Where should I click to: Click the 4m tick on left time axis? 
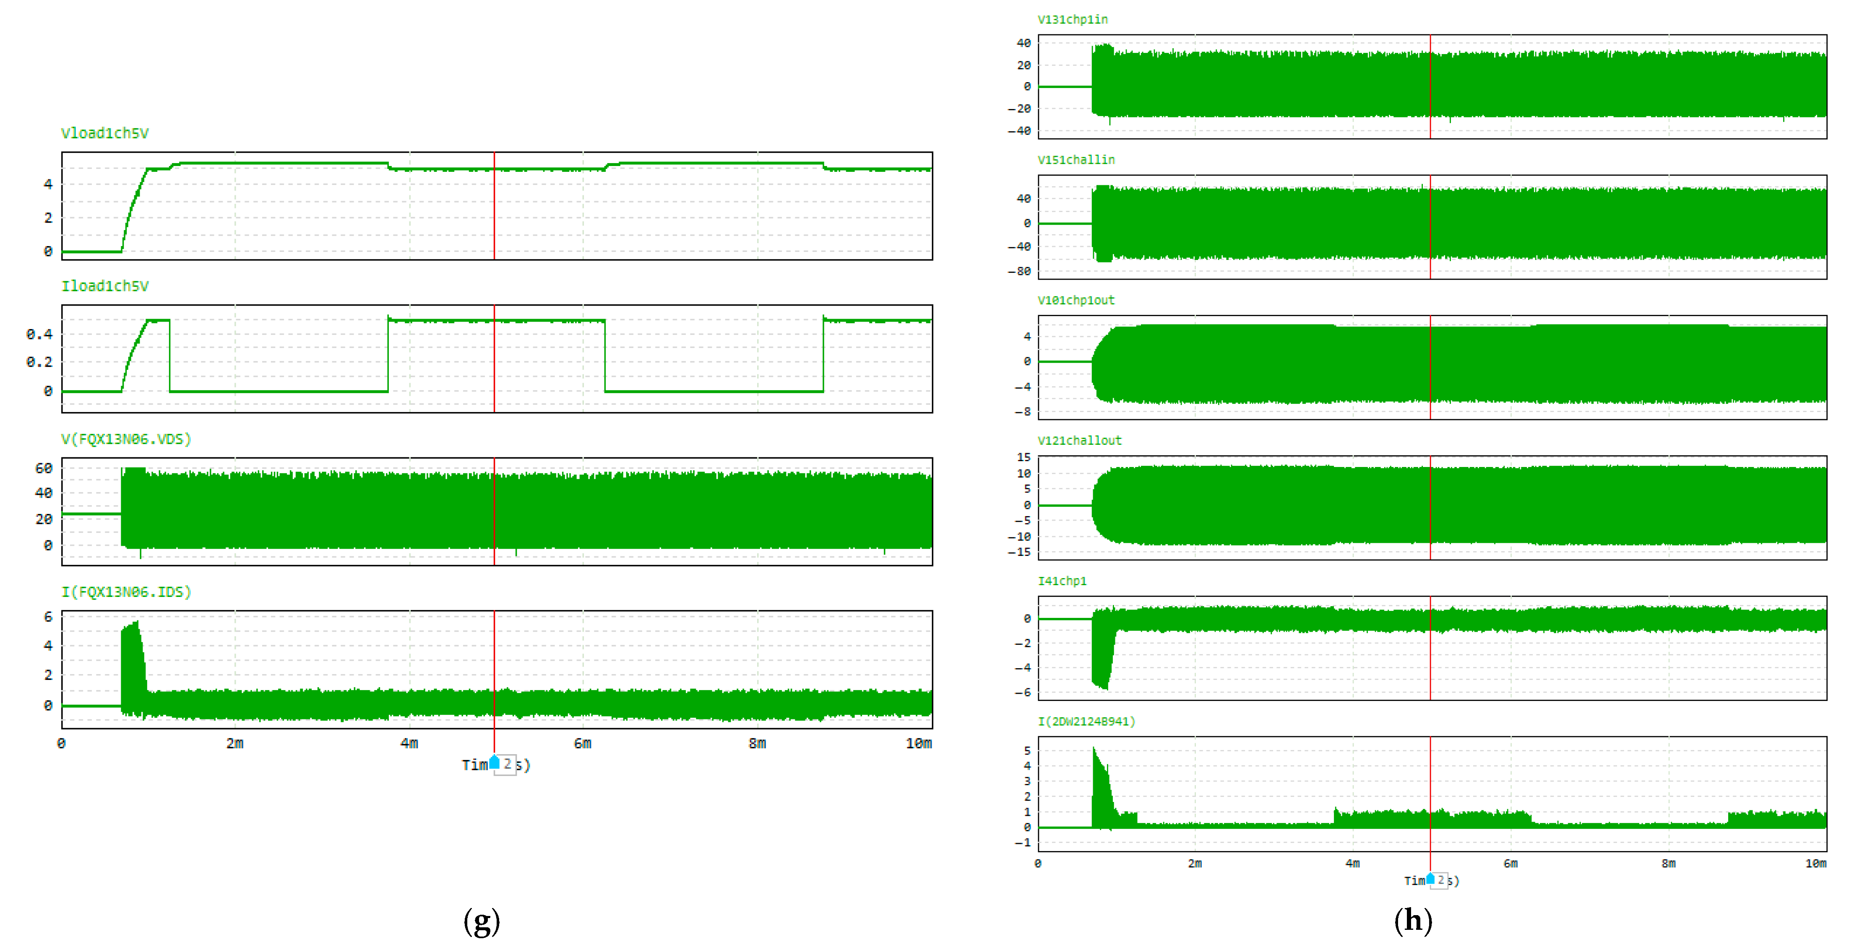pyautogui.click(x=409, y=743)
